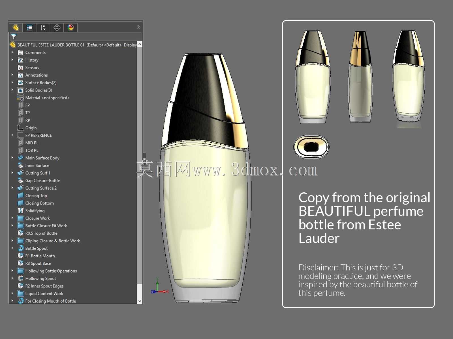The image size is (453, 339).
Task: Open the DisplayManager appearance tab
Action: click(70, 27)
